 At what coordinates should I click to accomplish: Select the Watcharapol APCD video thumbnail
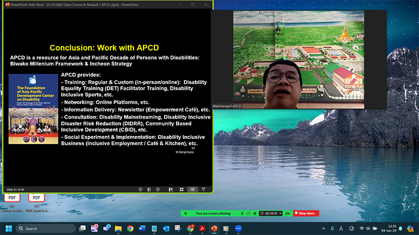click(x=299, y=60)
